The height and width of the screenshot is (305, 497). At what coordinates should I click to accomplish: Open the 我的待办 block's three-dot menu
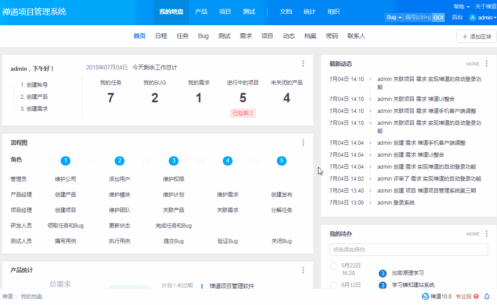[486, 234]
